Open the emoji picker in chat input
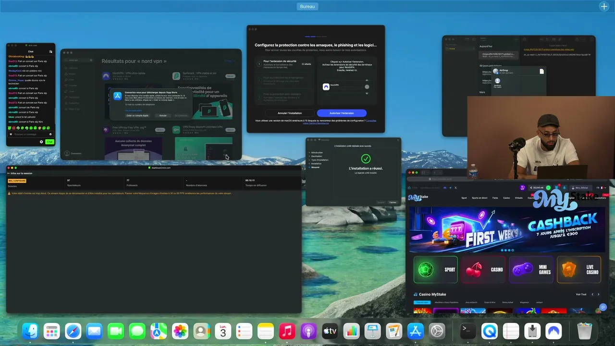Image resolution: width=615 pixels, height=346 pixels. (50, 134)
